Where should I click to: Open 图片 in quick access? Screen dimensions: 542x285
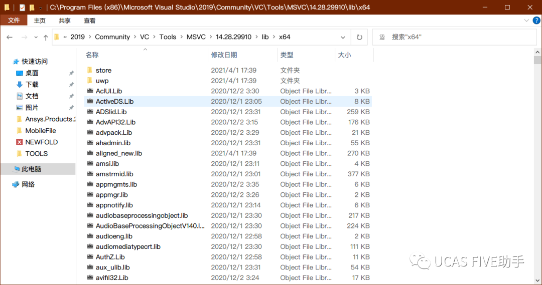32,108
